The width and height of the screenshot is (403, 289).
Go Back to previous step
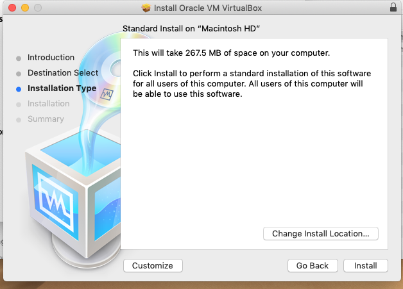(x=313, y=265)
